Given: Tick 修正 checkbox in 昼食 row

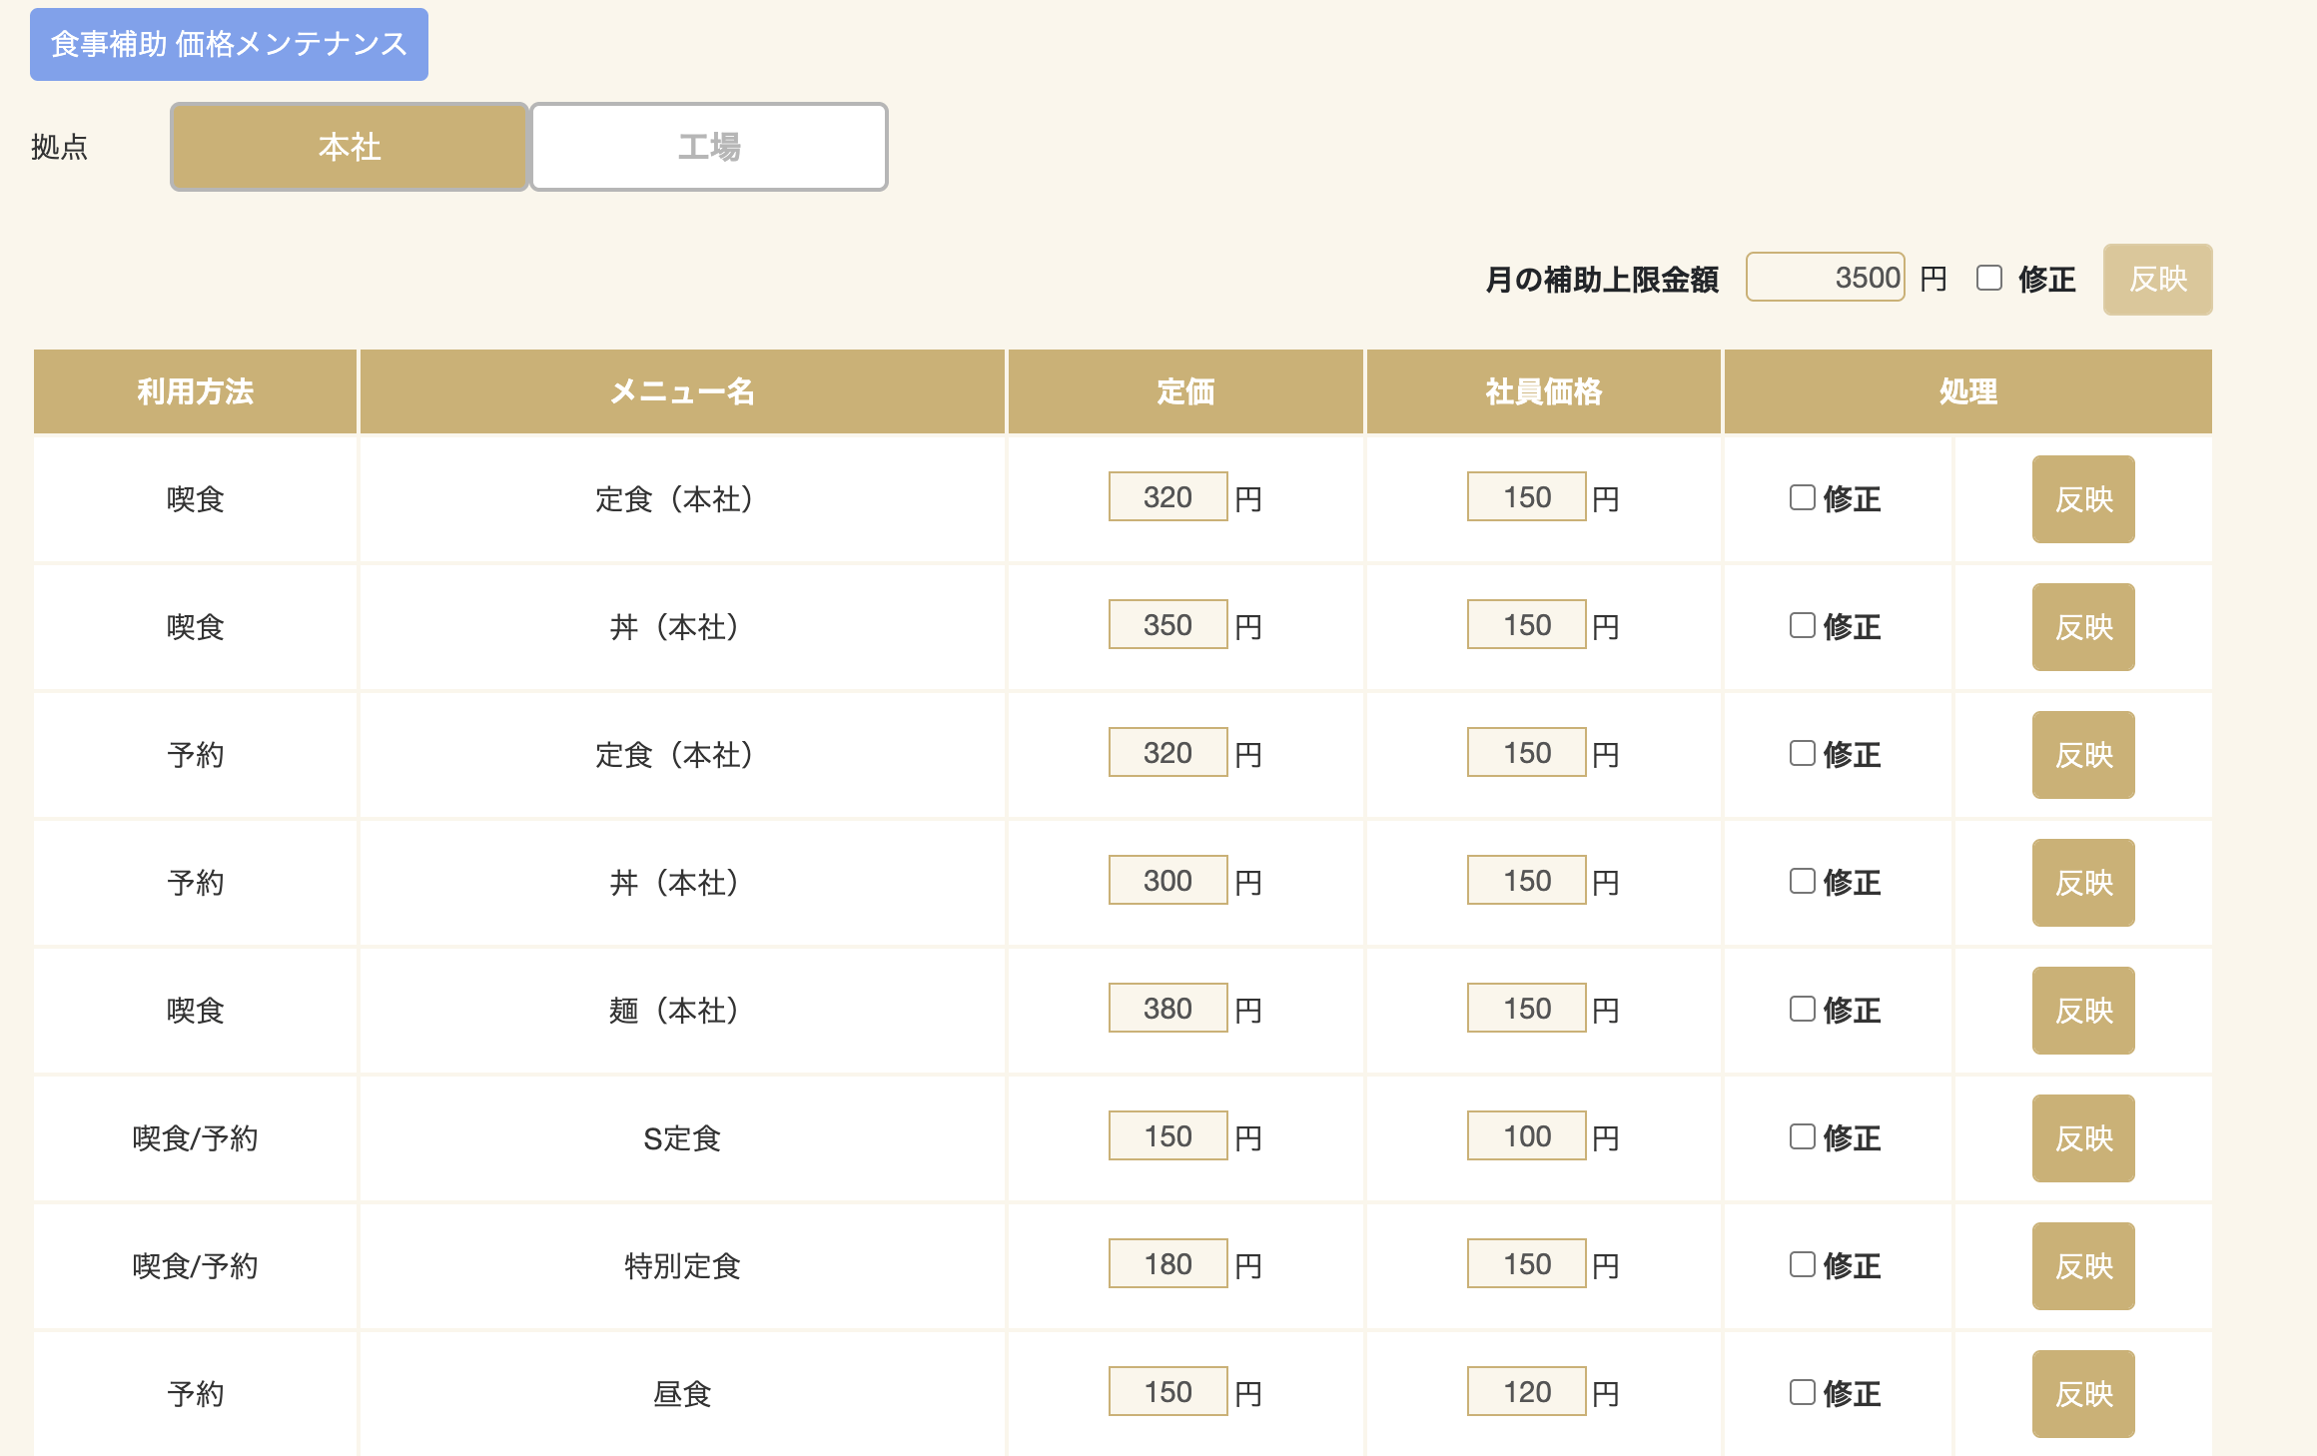Looking at the screenshot, I should [x=1802, y=1392].
